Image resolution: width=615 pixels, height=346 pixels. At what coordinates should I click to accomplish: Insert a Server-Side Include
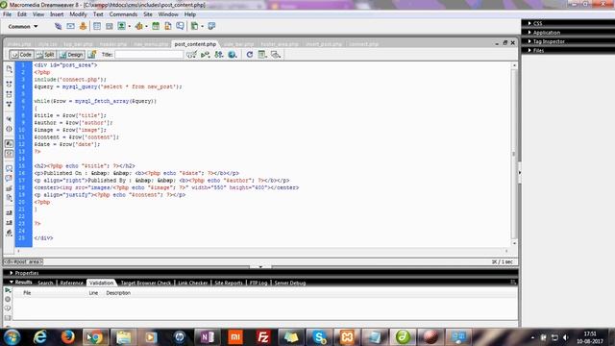[x=168, y=26]
